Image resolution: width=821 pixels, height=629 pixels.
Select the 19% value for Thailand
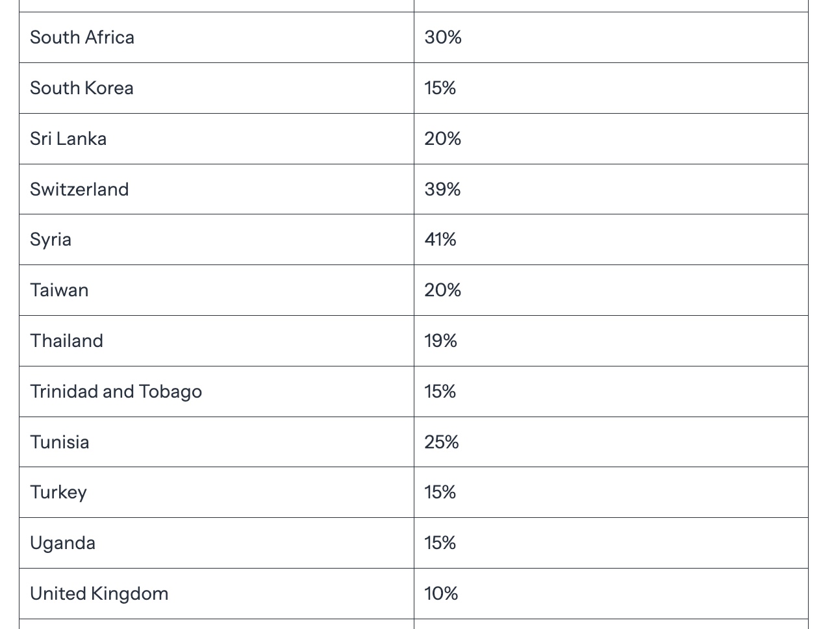coord(441,341)
